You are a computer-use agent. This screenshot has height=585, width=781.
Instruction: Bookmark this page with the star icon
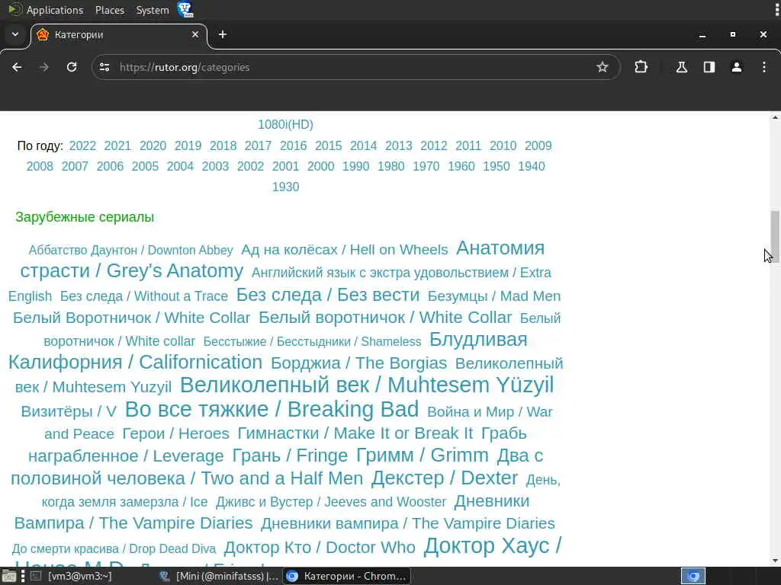(x=603, y=67)
